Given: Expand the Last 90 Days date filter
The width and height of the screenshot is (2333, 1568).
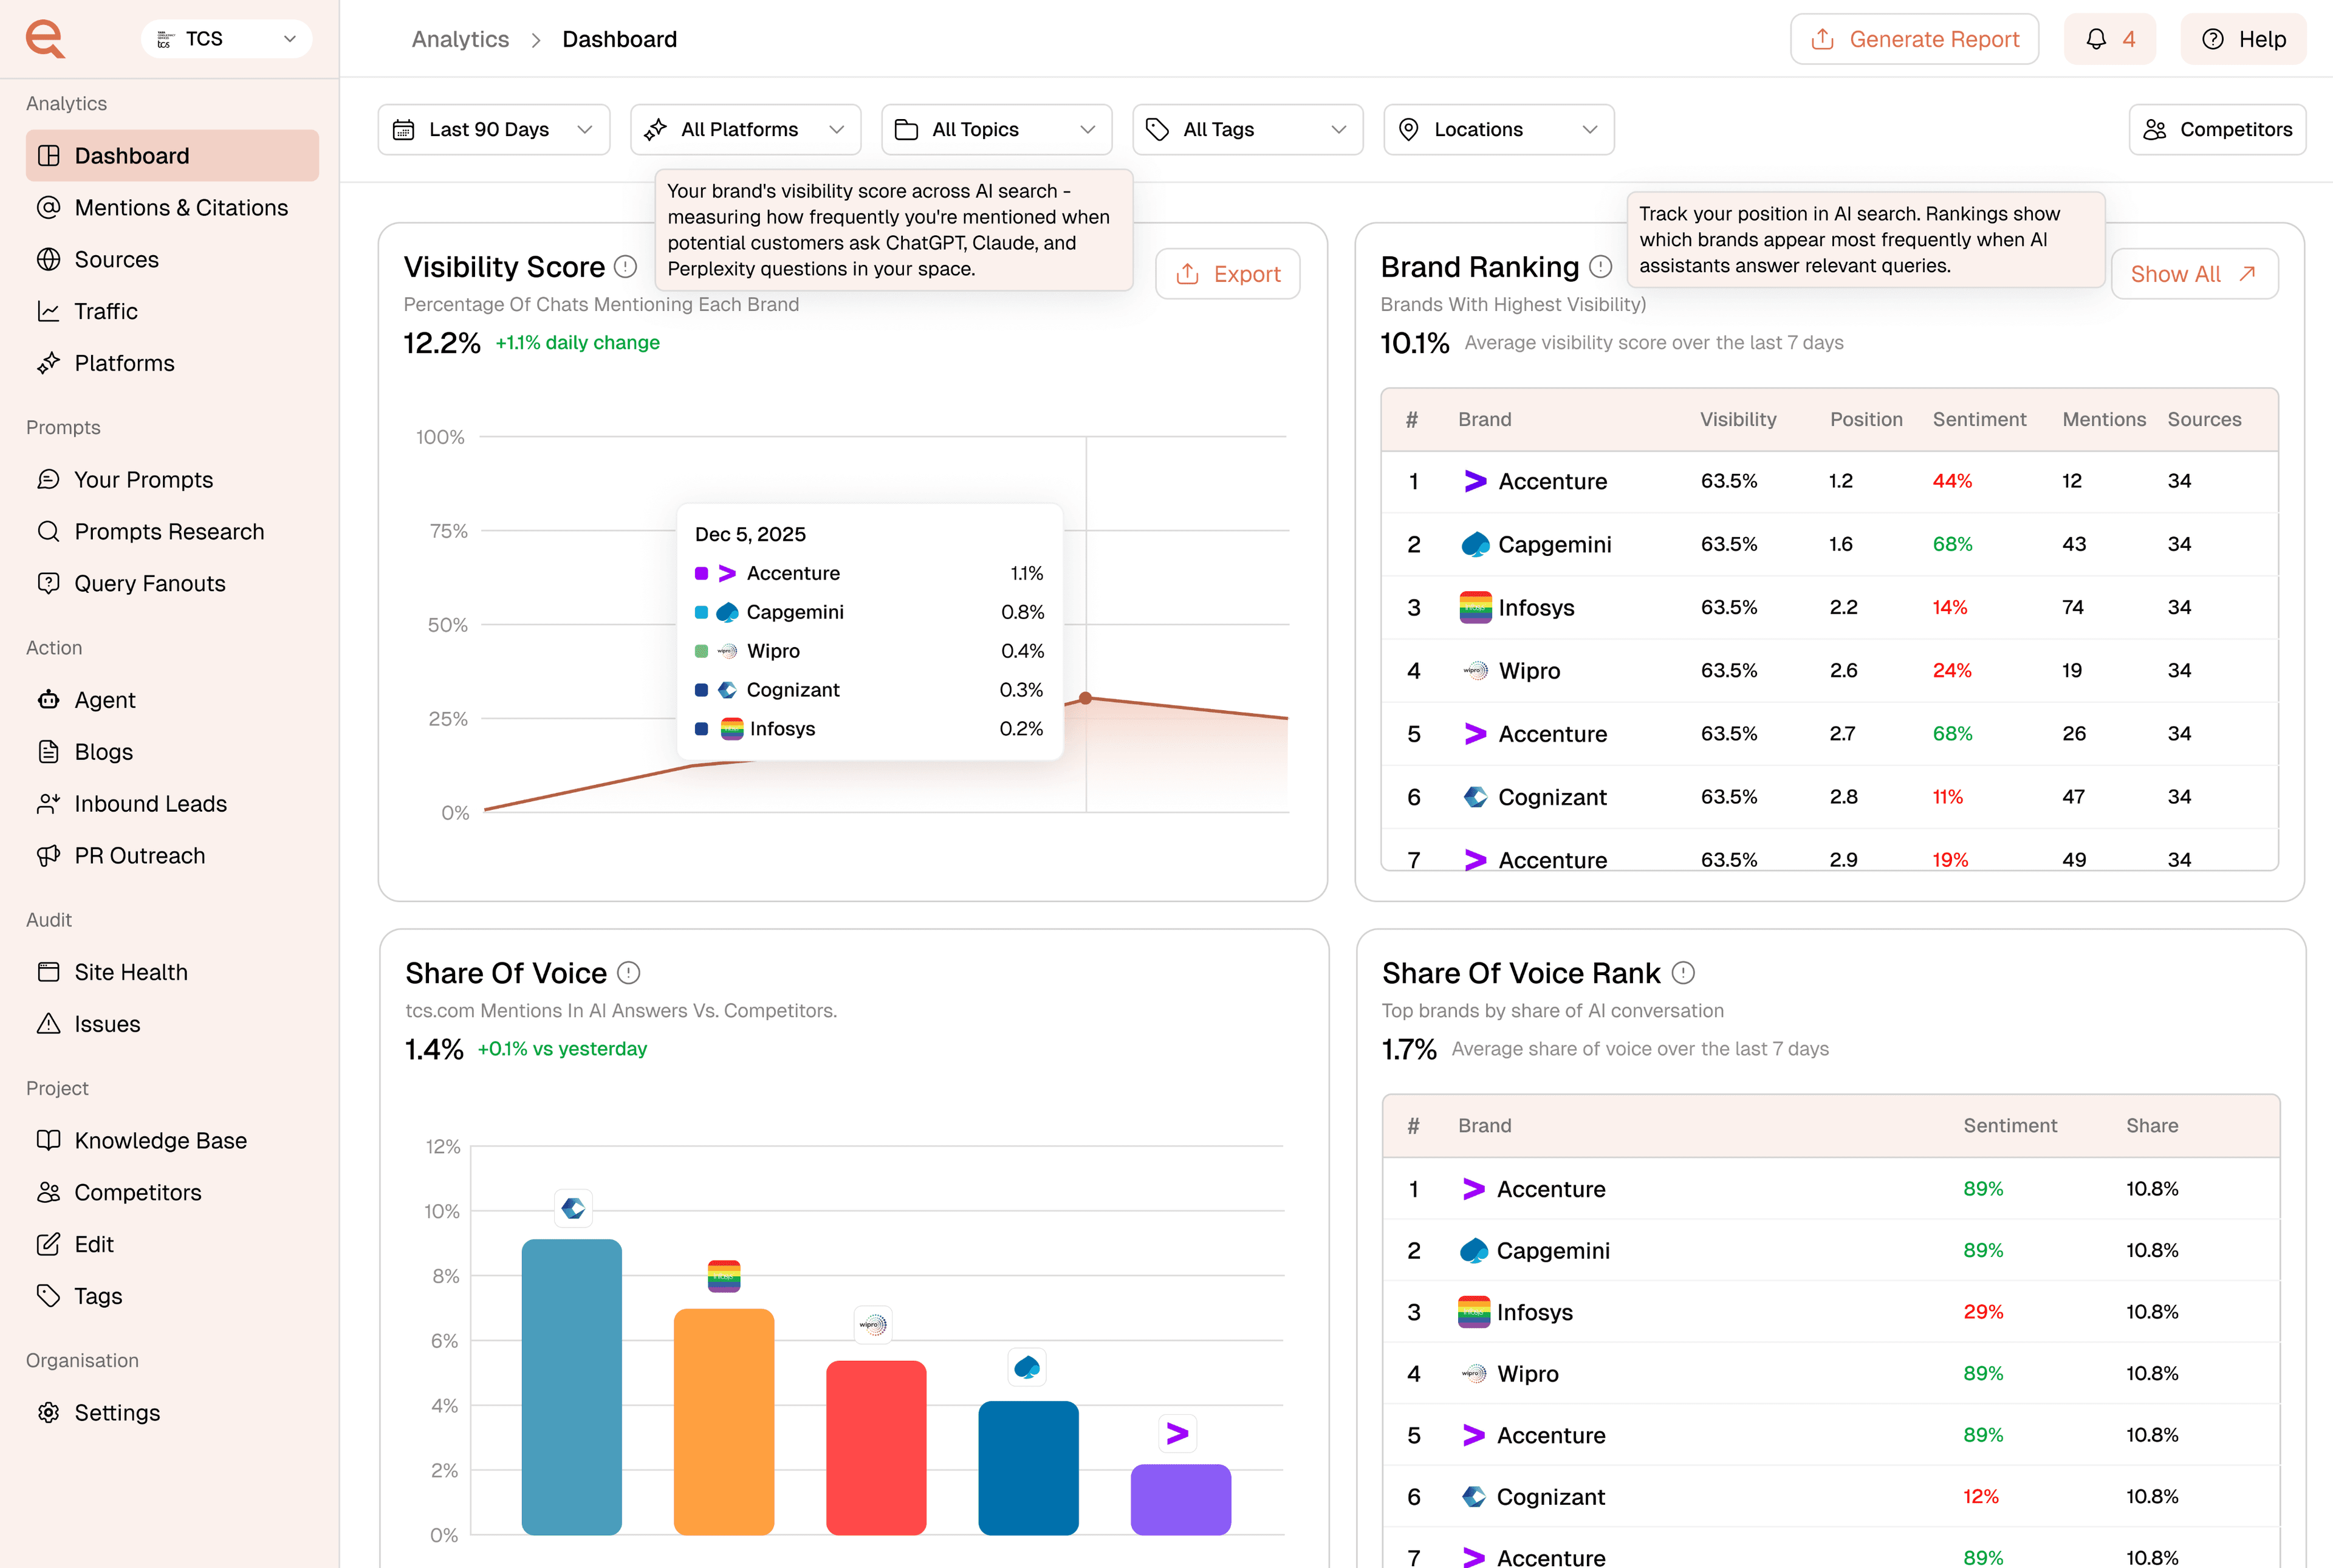Looking at the screenshot, I should pyautogui.click(x=494, y=130).
